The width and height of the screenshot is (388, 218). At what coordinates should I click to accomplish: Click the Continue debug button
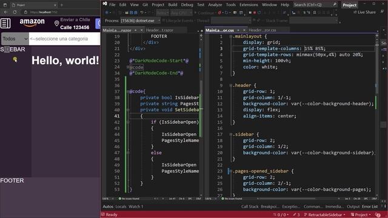(x=204, y=13)
